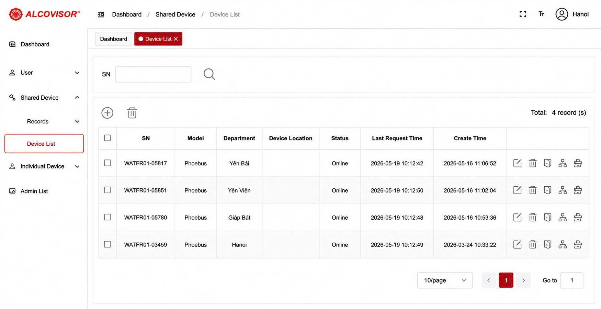
Task: Click printer icon for WATFR01-05851
Action: (578, 190)
